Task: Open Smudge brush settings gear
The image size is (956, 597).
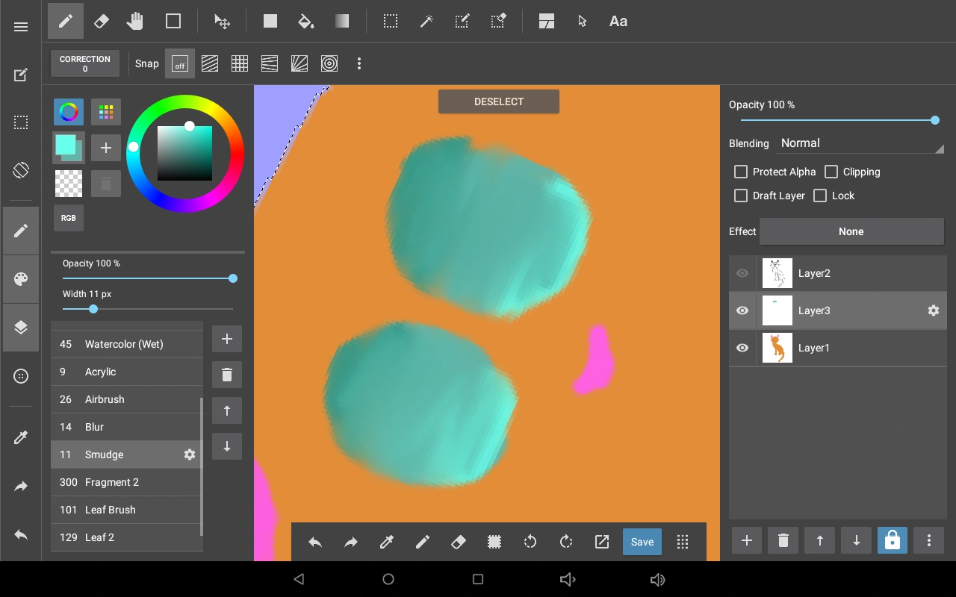Action: pyautogui.click(x=190, y=454)
